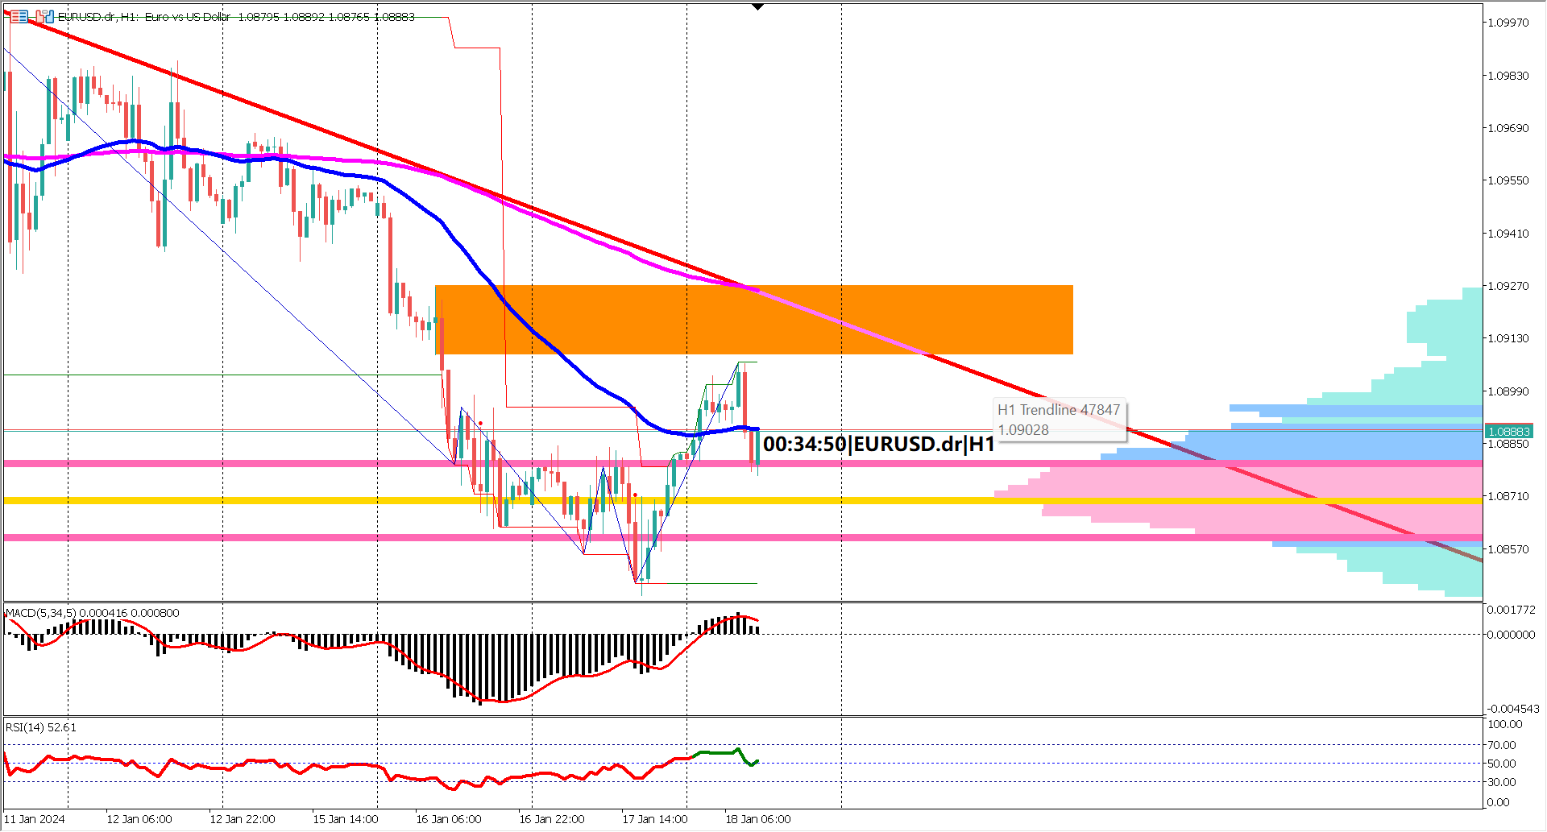Click the H1 Trendline 47847 tooltip

coord(1059,419)
